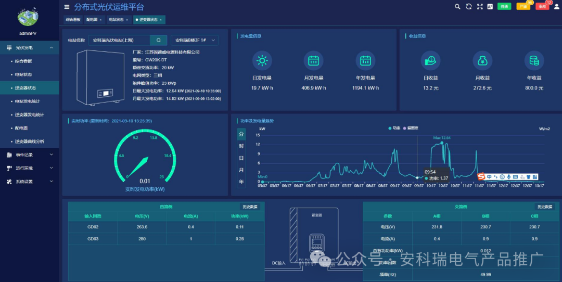
Task: Open the emoji face in IME bar
Action: 502,177
